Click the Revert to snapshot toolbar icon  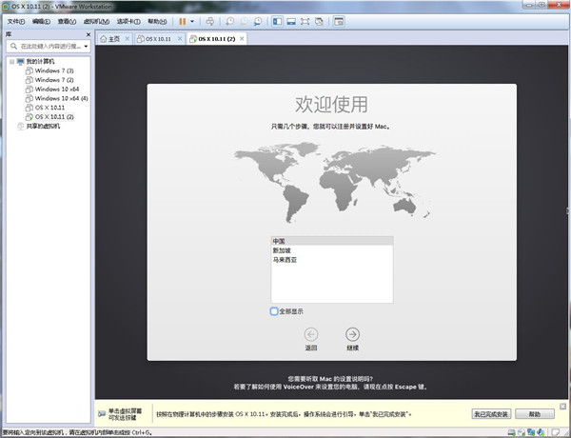tap(244, 22)
